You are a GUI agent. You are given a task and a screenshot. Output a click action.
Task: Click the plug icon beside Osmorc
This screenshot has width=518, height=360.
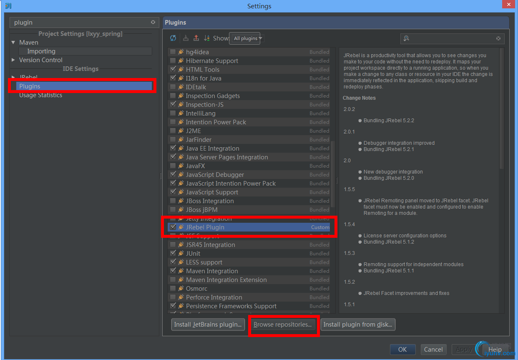coord(181,288)
